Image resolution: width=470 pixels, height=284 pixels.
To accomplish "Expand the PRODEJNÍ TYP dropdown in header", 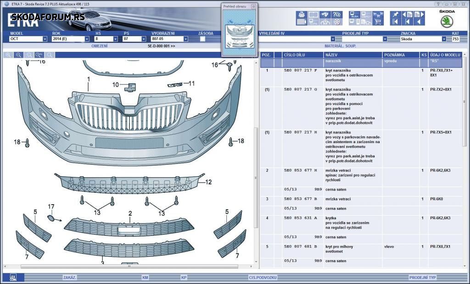I will tap(385, 39).
